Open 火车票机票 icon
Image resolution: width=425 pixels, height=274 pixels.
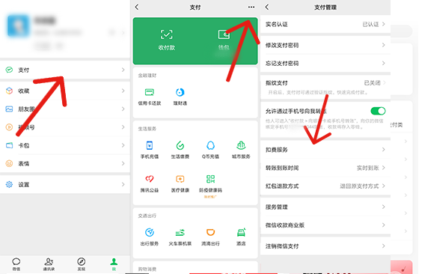tap(180, 233)
